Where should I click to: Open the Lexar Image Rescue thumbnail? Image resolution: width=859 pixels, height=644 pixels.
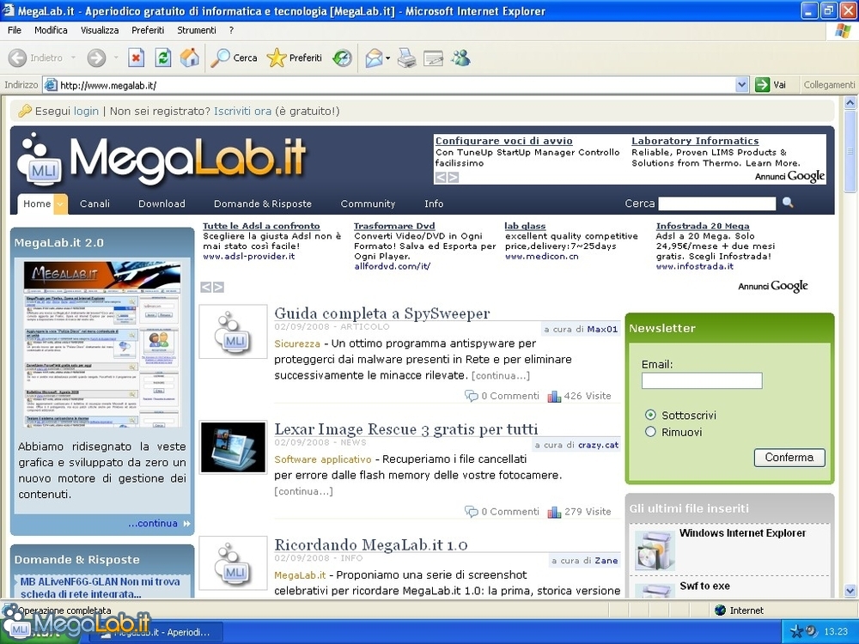[233, 447]
